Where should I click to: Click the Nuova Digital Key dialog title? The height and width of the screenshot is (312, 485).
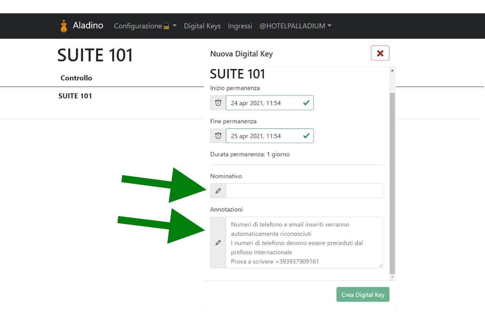(x=241, y=54)
